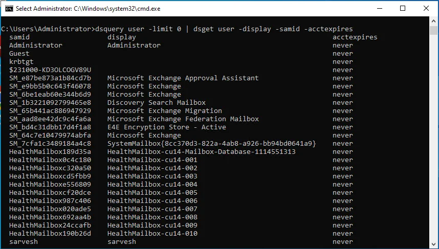Screen dimensions: 439x249
Task: Click the 'display' column header
Action: tap(121, 37)
